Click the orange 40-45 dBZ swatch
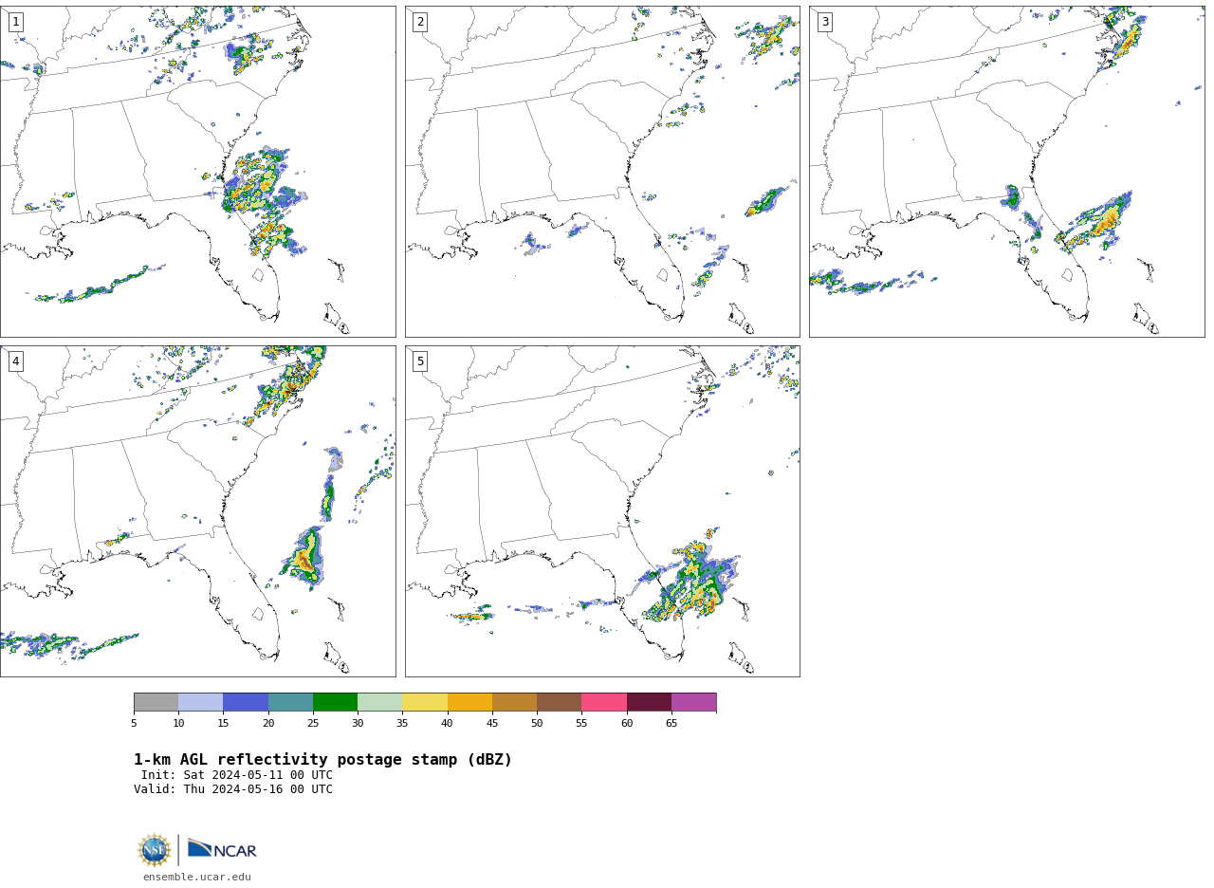The image size is (1214, 888). pos(469,702)
